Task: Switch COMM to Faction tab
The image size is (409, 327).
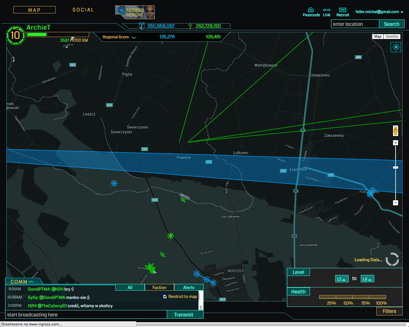Action: (x=159, y=287)
